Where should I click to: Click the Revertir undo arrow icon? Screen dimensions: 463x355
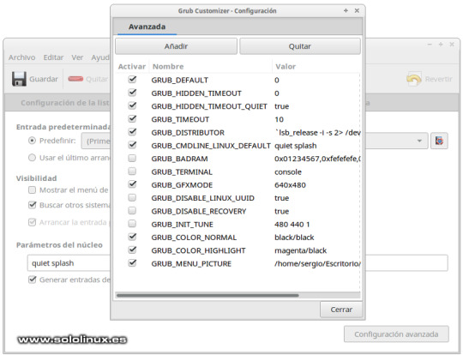tap(414, 79)
